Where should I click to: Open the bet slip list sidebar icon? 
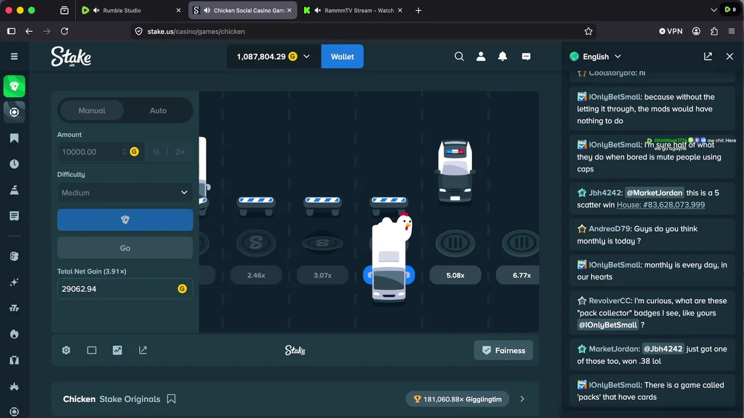click(15, 216)
